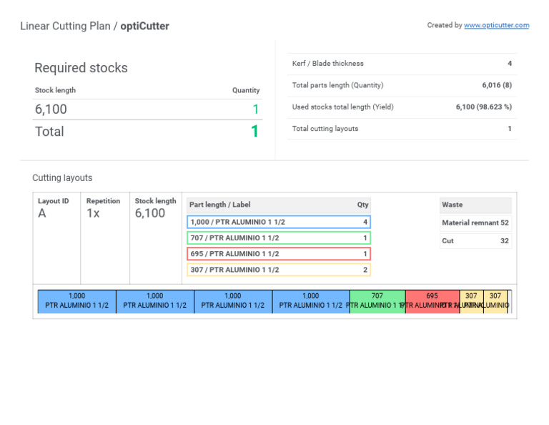The width and height of the screenshot is (549, 425).
Task: Select green-bordered 707 / PTR ALUMINIO legend entry
Action: 278,238
